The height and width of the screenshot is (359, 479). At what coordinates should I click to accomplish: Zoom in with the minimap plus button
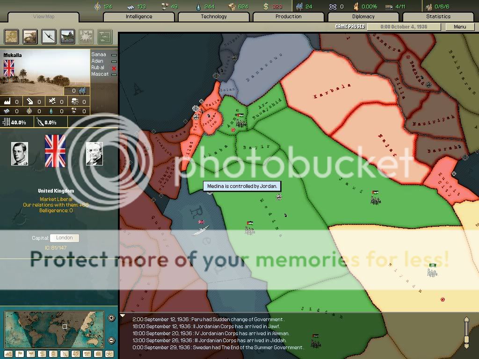tap(111, 318)
